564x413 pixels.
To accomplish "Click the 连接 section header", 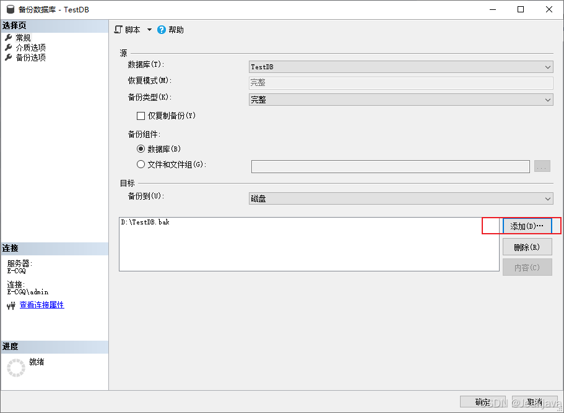I will tap(54, 249).
